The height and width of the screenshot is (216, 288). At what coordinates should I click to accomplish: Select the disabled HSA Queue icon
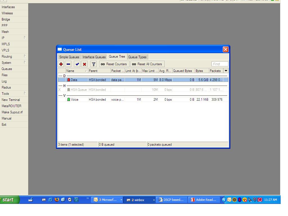click(69, 90)
